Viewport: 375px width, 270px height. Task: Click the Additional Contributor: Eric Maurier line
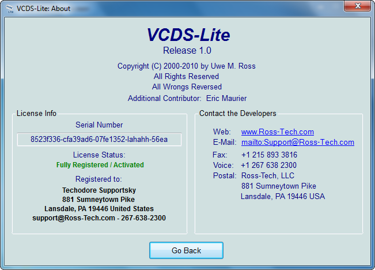tap(187, 99)
